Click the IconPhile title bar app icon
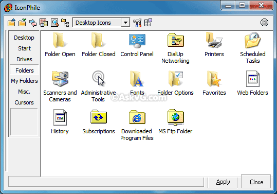Viewport: 277px width, 194px height. [8, 8]
